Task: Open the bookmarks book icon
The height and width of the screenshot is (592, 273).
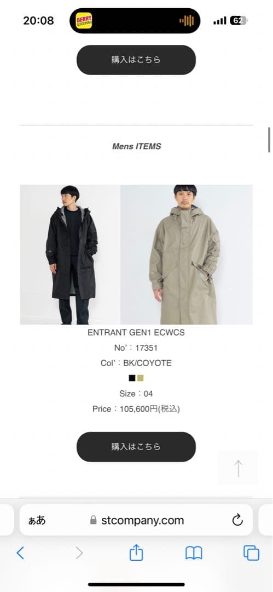Action: pos(194,553)
